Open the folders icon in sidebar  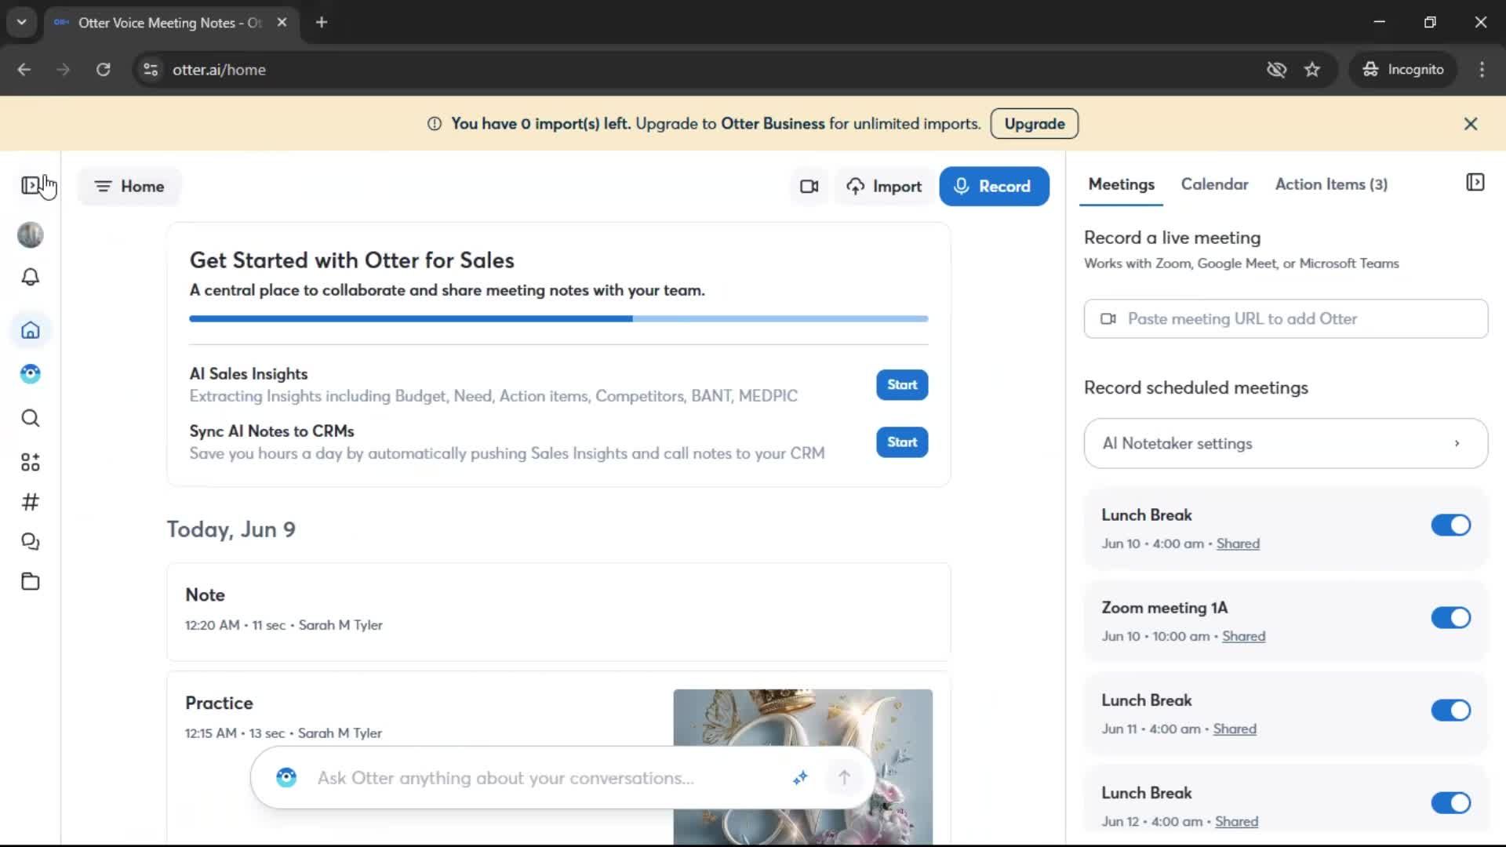pos(30,581)
